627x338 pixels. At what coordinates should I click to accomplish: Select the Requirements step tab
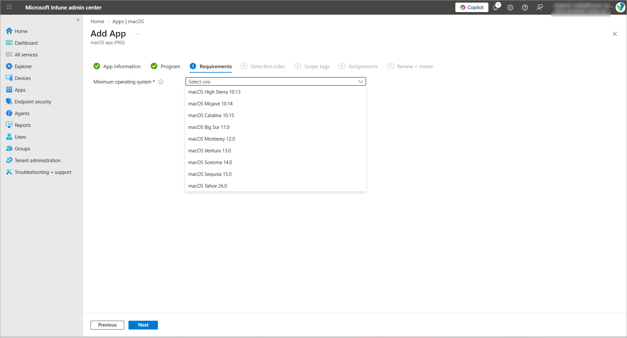(x=211, y=67)
